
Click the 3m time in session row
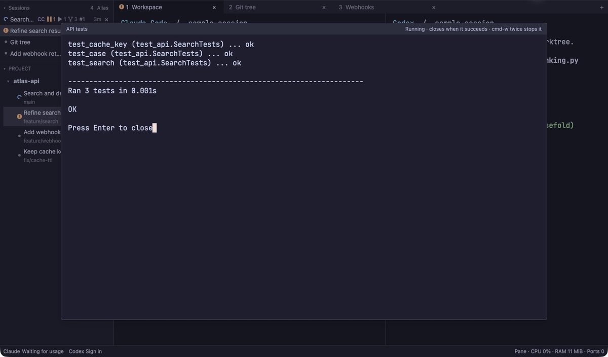pyautogui.click(x=97, y=19)
